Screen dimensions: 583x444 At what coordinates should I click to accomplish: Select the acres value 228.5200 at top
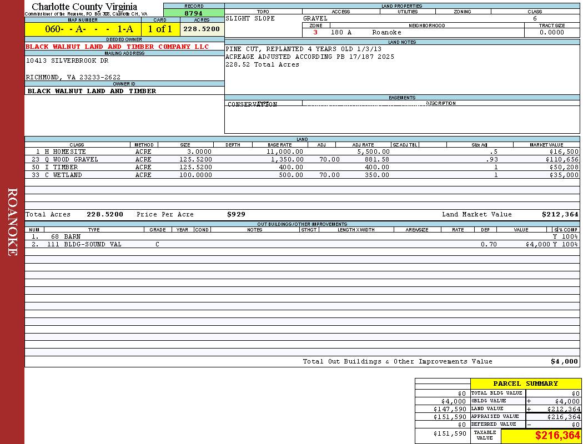pos(202,29)
